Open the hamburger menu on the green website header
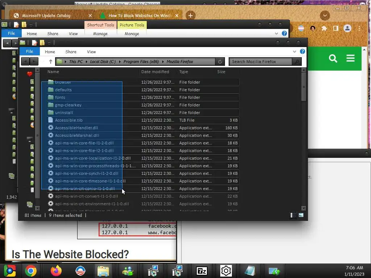Image resolution: width=371 pixels, height=278 pixels. click(x=350, y=58)
